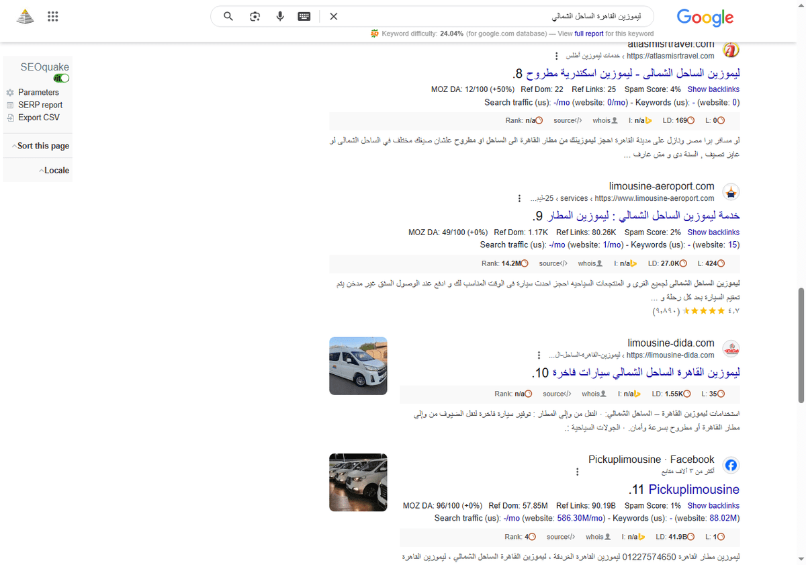Show backlinks for limousine-aeroport.com
The width and height of the screenshot is (806, 565).
[713, 232]
